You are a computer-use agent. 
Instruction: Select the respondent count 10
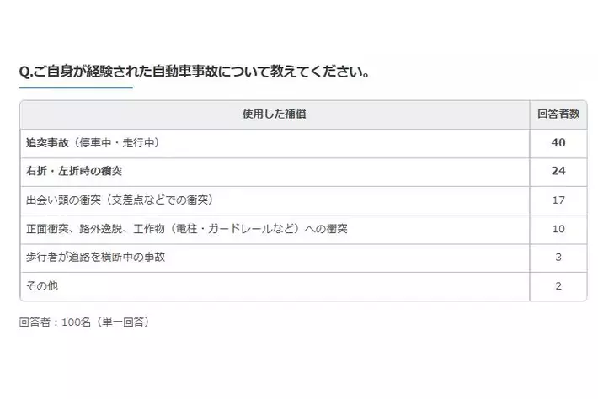pos(558,229)
